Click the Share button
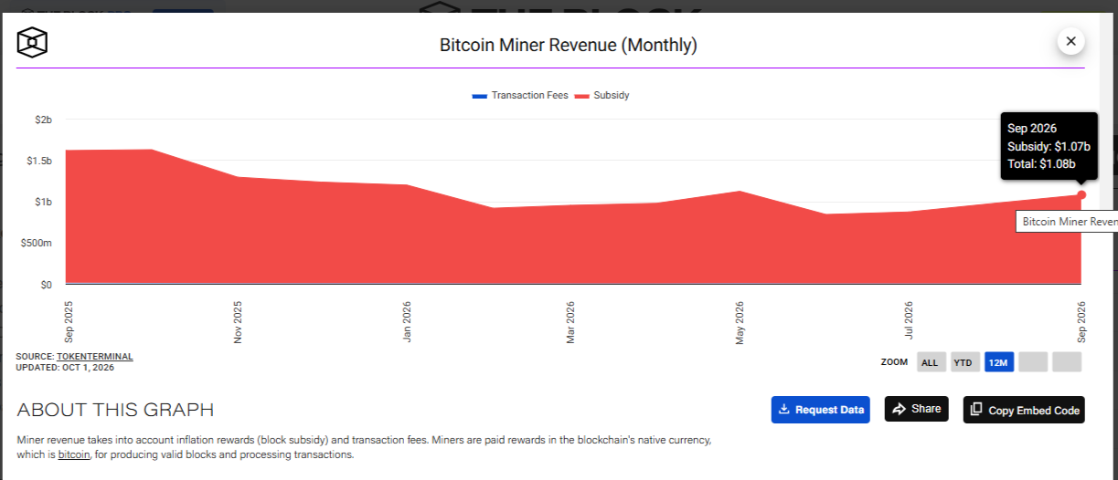 click(x=916, y=409)
